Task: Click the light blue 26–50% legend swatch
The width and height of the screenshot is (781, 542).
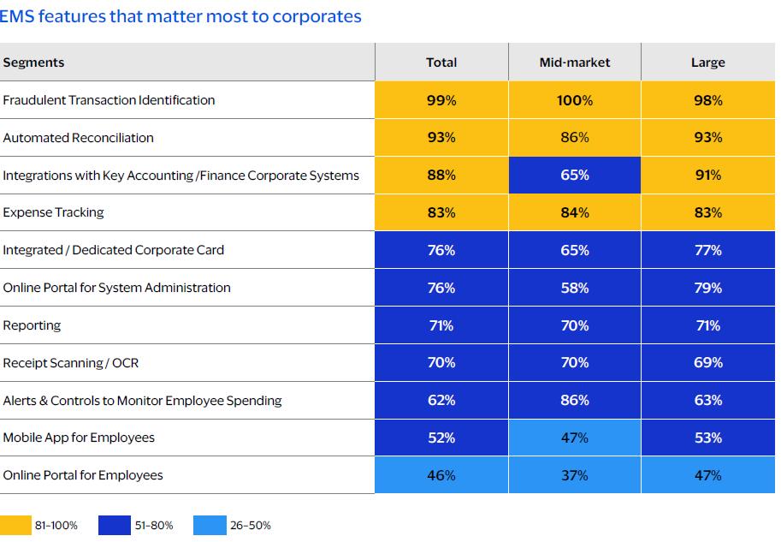Action: [x=210, y=525]
